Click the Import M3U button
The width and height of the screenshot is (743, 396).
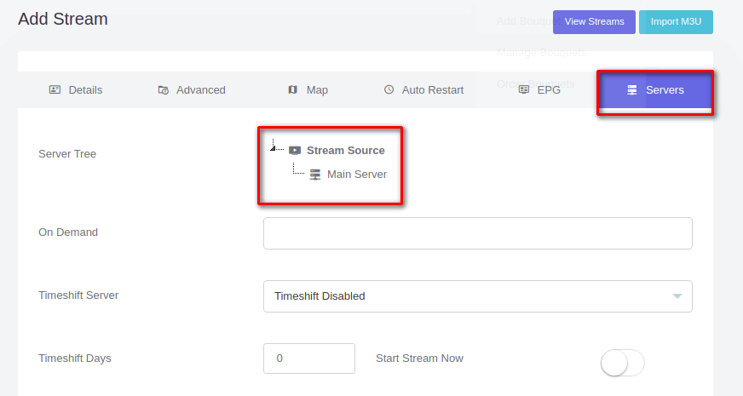676,21
